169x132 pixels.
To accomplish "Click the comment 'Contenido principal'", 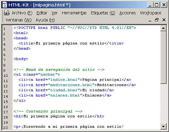I will [x=48, y=111].
